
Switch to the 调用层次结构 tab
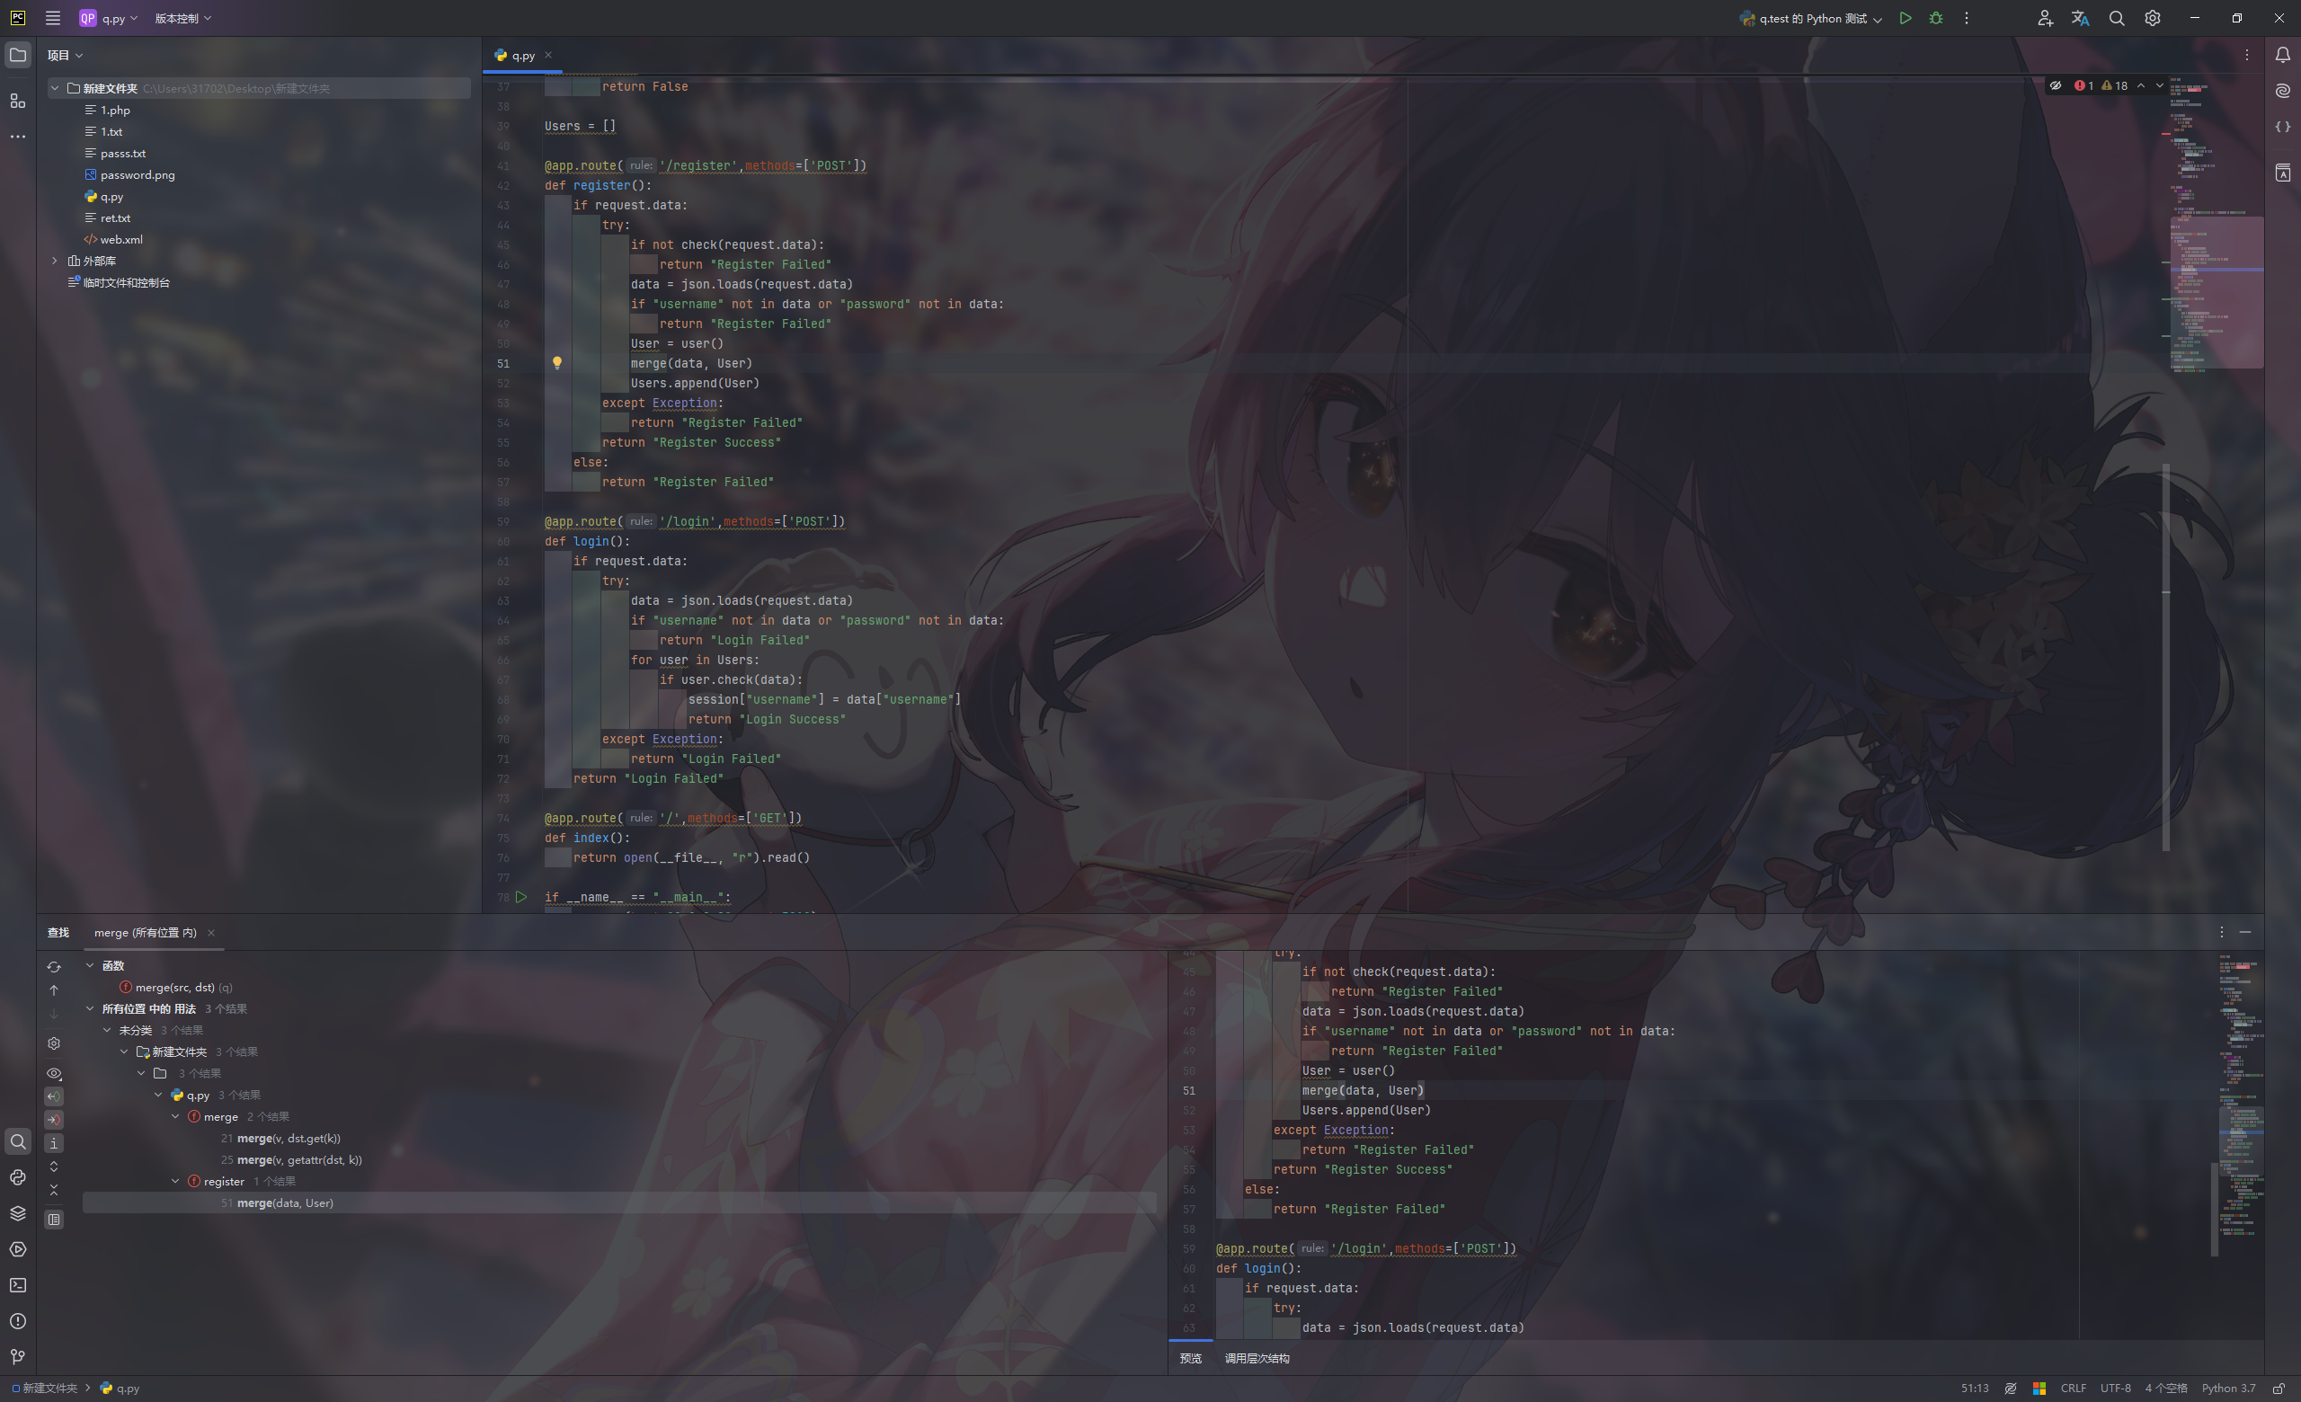(x=1257, y=1358)
